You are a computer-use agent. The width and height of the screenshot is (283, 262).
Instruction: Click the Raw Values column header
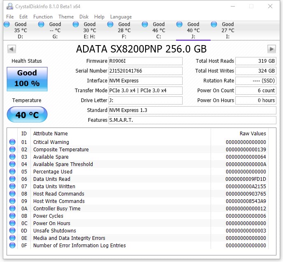(253, 134)
